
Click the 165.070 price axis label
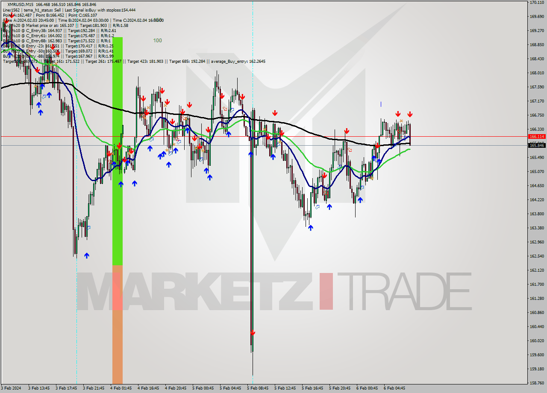pyautogui.click(x=536, y=172)
